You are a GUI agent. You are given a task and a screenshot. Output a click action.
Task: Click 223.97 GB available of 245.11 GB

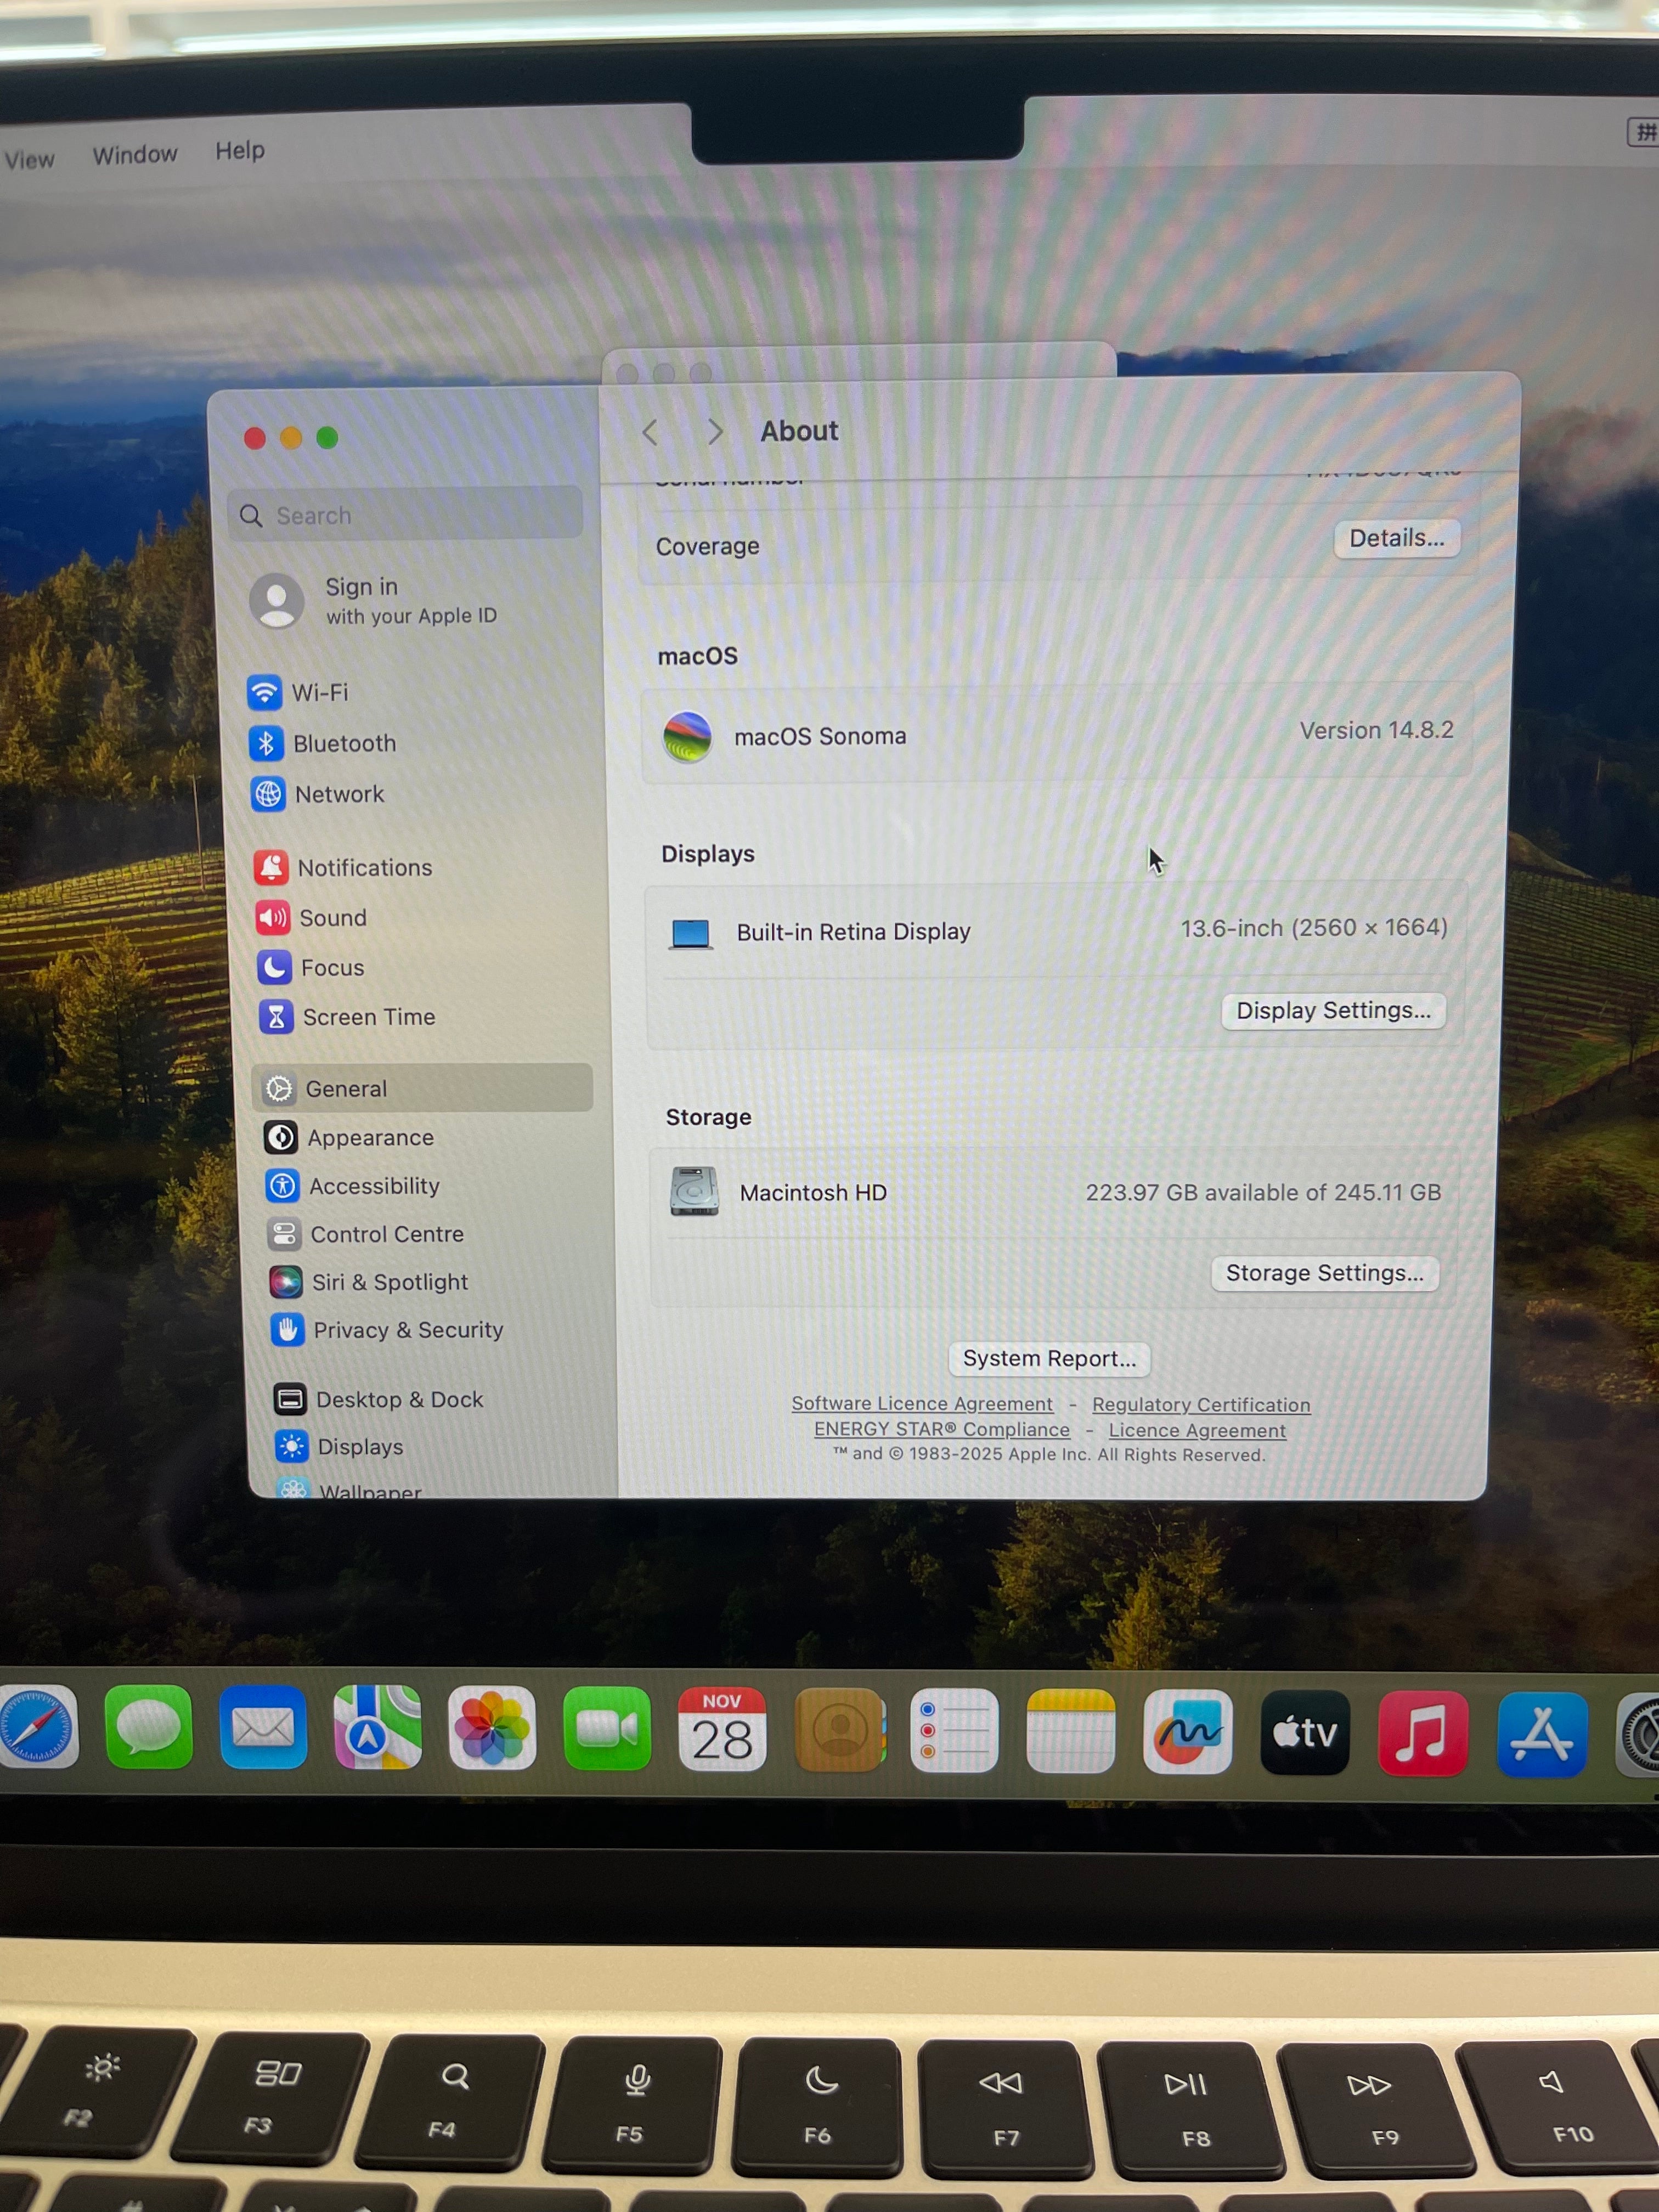[x=1263, y=1192]
